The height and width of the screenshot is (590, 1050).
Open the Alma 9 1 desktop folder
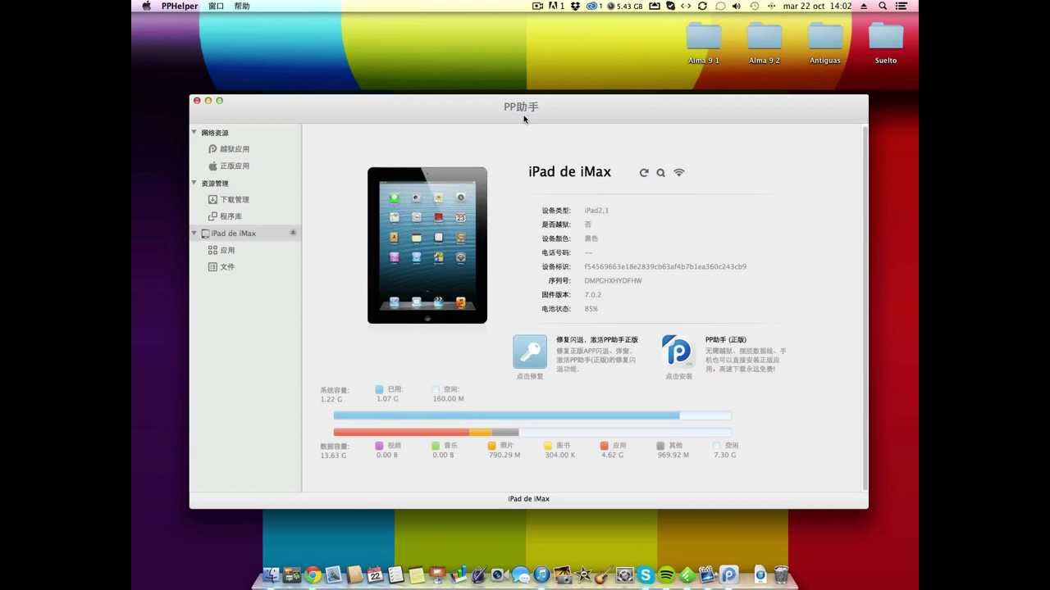(x=704, y=43)
